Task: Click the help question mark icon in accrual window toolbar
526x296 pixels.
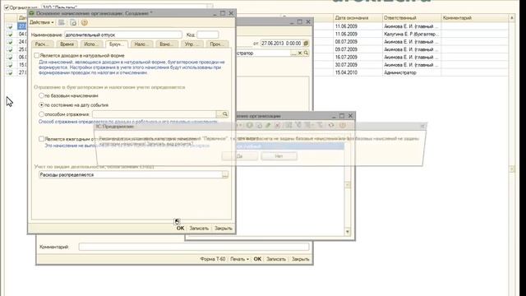Action: pyautogui.click(x=84, y=23)
